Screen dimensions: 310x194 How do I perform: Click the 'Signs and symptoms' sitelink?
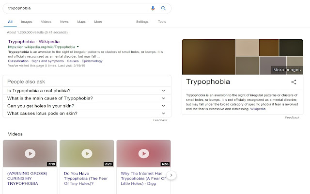click(x=48, y=61)
